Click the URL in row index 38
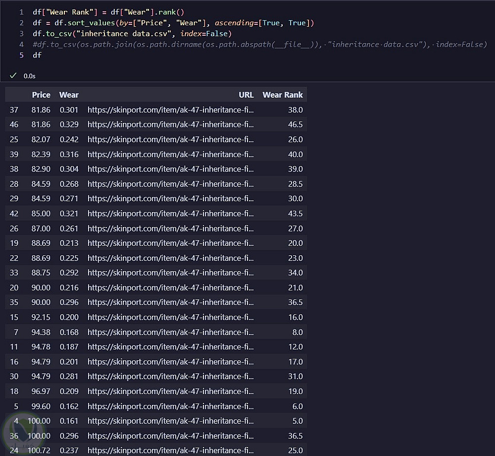 [170, 169]
